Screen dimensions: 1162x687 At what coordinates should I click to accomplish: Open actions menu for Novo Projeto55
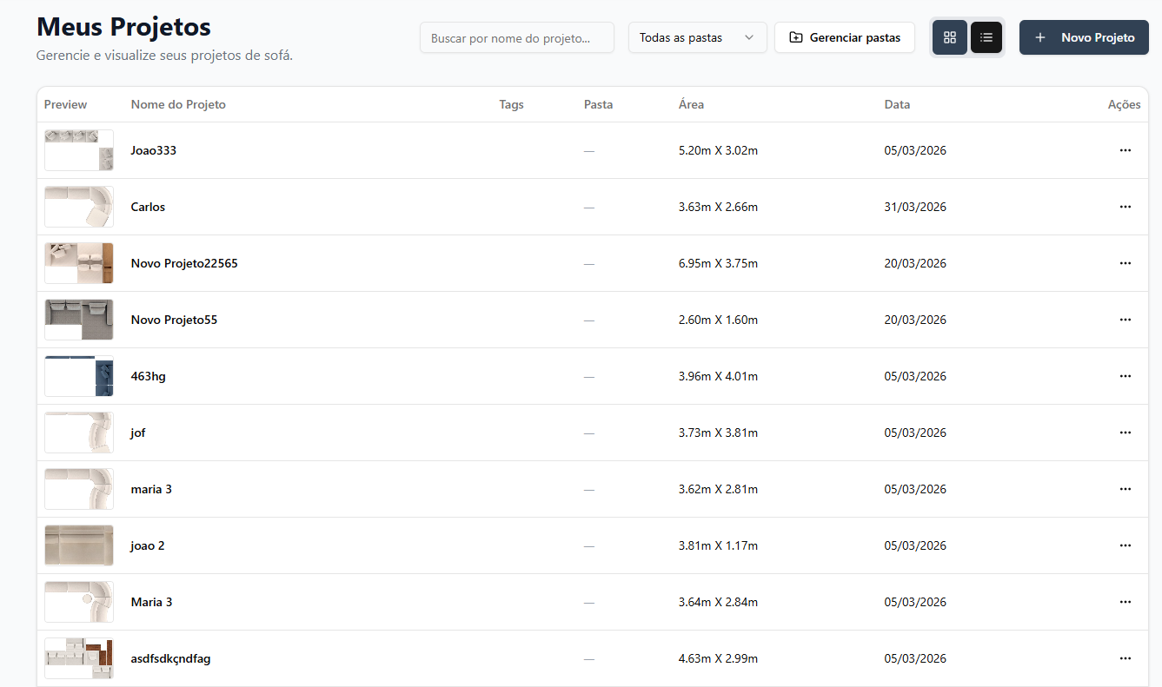(1125, 320)
